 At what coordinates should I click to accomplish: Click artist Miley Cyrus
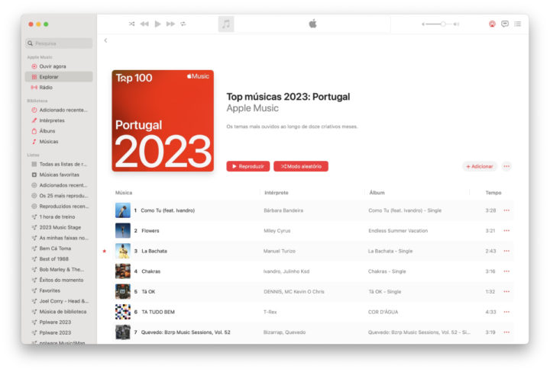coord(277,231)
